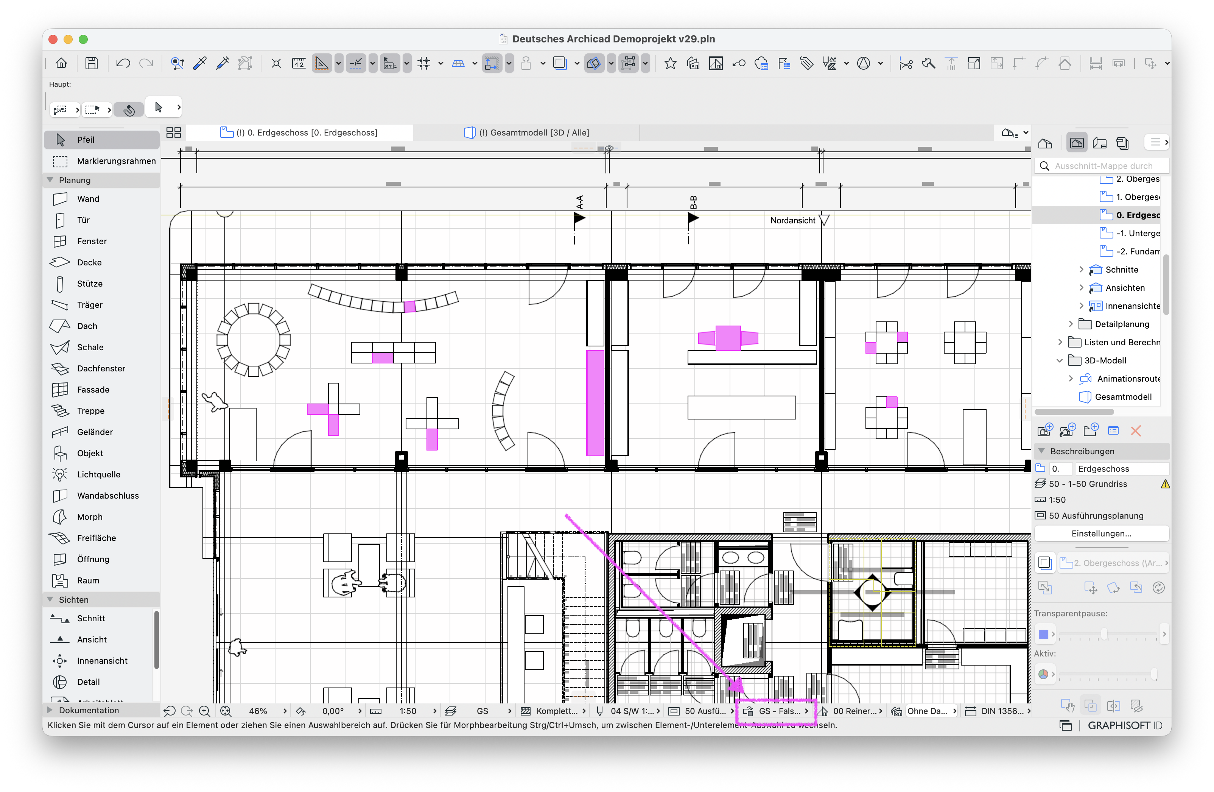Expand the Detailplanung folder

click(x=1071, y=324)
